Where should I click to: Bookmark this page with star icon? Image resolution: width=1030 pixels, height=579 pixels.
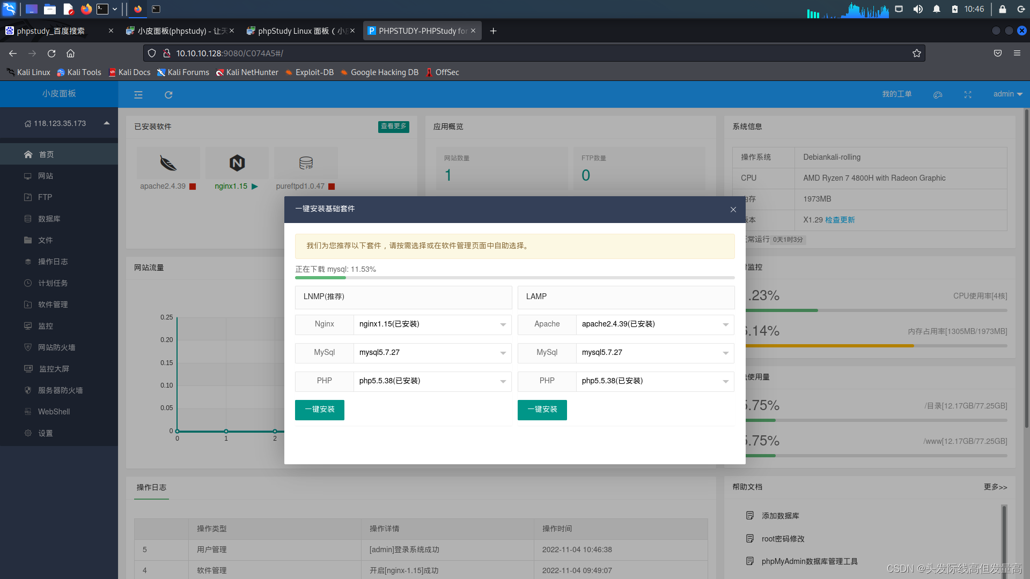tap(917, 53)
